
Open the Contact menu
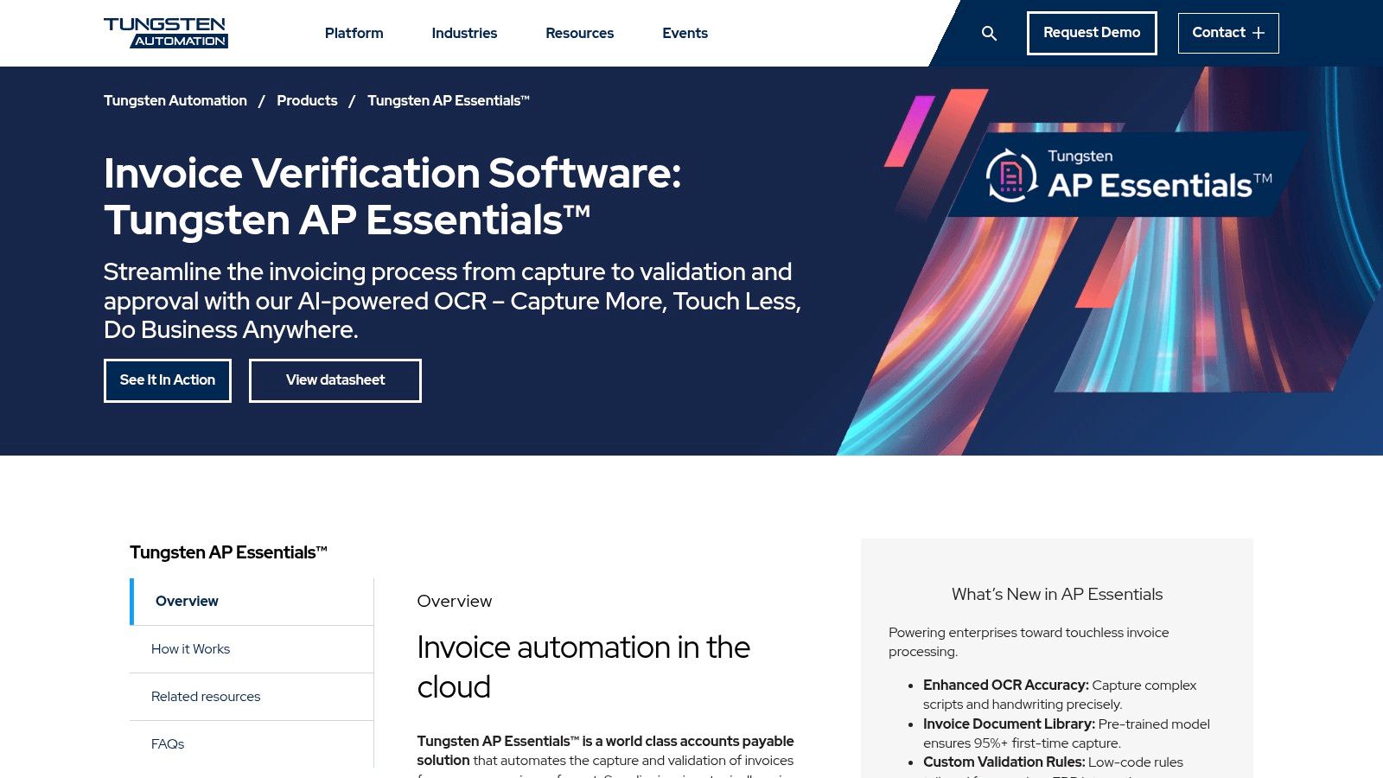point(1219,32)
